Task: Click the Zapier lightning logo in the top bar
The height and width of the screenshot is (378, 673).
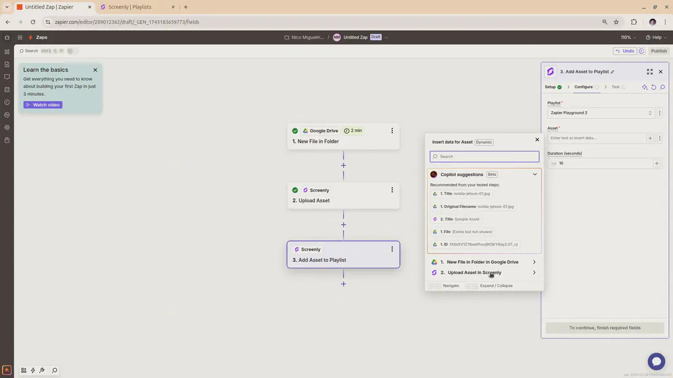Action: click(30, 37)
